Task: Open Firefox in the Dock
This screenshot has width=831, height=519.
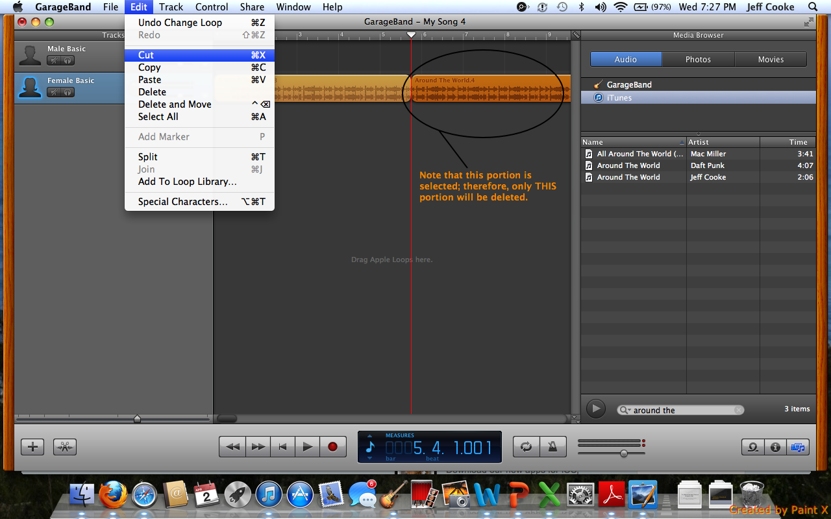Action: (x=113, y=495)
